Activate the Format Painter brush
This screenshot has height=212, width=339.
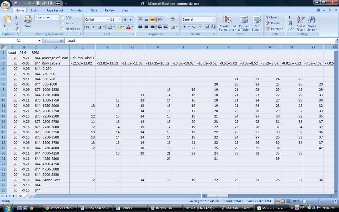pyautogui.click(x=16, y=29)
